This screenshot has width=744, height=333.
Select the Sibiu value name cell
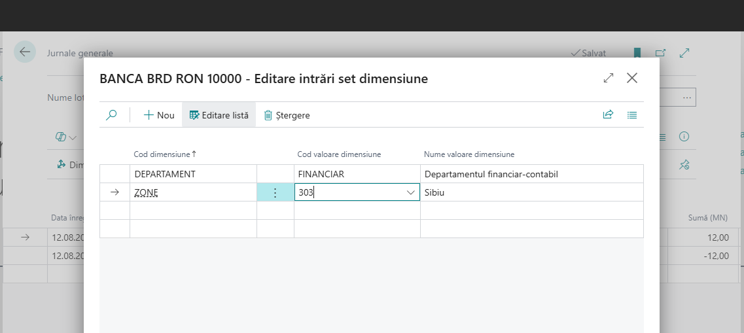coord(531,192)
